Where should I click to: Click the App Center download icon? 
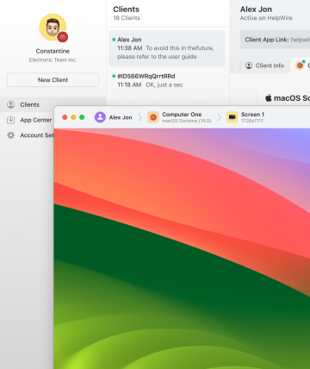click(x=11, y=120)
